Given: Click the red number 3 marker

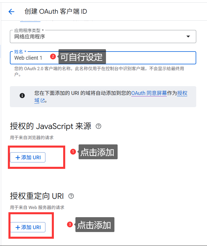Looking at the screenshot, I should pyautogui.click(x=70, y=224).
